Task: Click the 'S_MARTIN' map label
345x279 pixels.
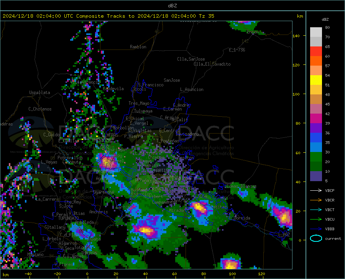Action: 159,170
